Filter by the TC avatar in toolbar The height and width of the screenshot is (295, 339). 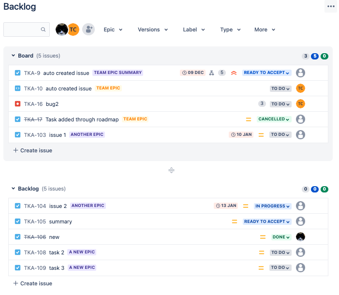point(74,29)
